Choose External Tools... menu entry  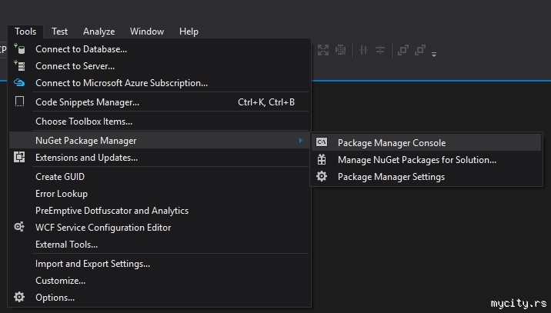(x=66, y=245)
